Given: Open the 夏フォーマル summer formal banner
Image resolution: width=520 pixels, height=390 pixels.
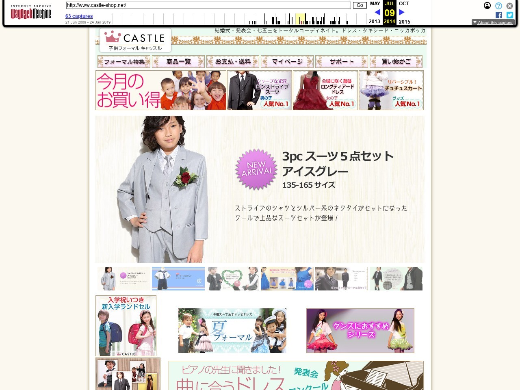Looking at the screenshot, I should click(232, 331).
